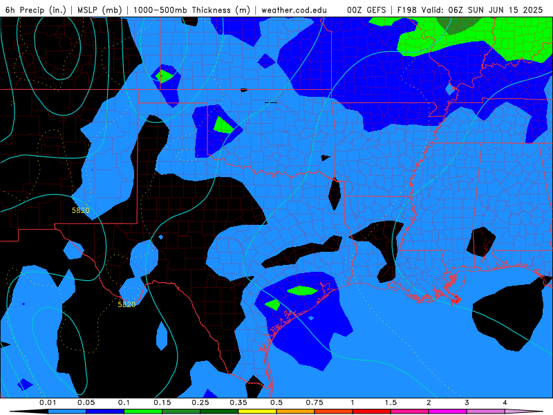Screen dimensions: 553x415
Task: Click the '6h Precip (in.)' title text
Action: [x=36, y=10]
